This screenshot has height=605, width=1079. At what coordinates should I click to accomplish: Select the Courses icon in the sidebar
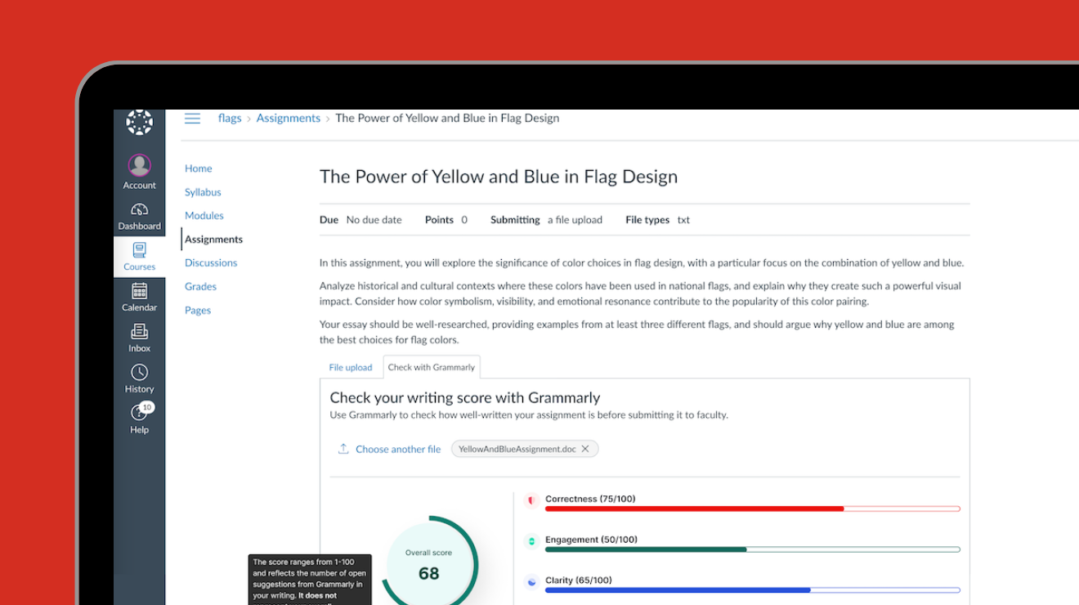139,254
